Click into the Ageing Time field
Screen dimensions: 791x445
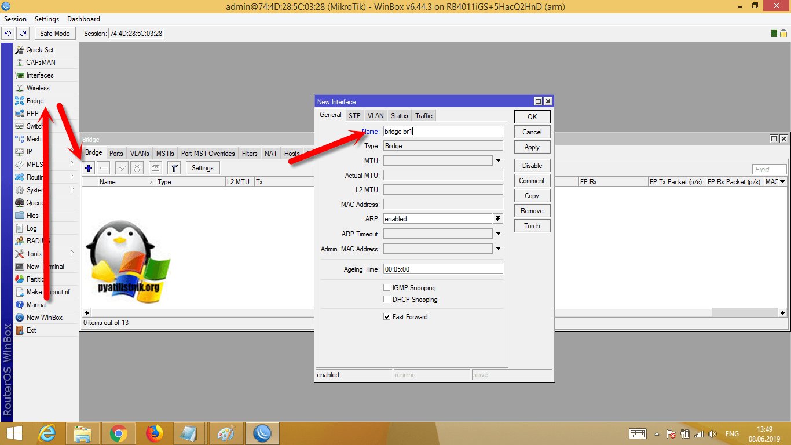[x=442, y=269]
